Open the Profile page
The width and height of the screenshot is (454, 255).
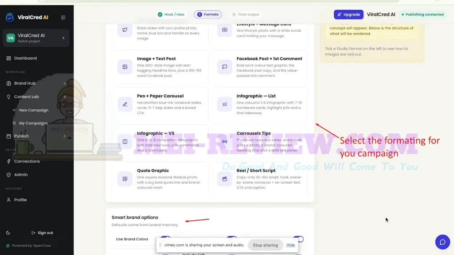(x=20, y=200)
